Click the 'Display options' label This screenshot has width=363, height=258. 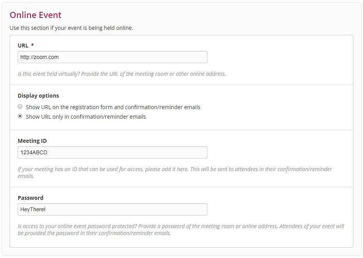tap(38, 96)
